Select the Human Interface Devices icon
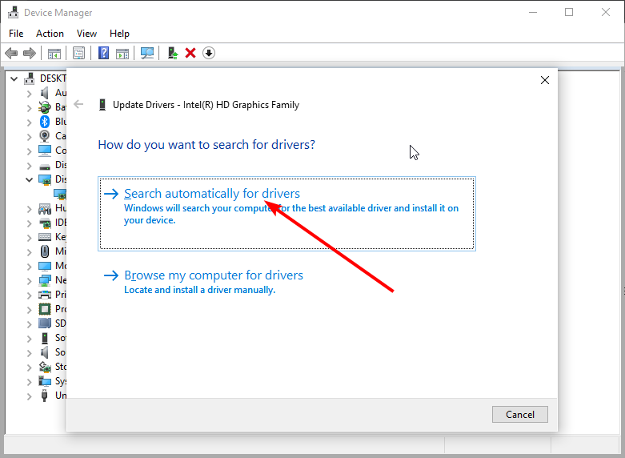Screen dimensions: 625x458 tap(45, 208)
